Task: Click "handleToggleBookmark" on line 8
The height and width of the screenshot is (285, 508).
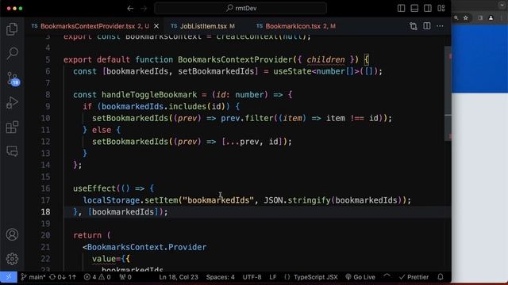Action: (x=149, y=95)
